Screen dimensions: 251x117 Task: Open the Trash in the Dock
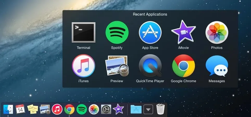[160, 109]
